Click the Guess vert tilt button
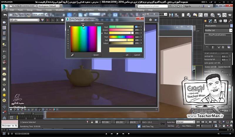Screen dimensions: 235x137 211,67
